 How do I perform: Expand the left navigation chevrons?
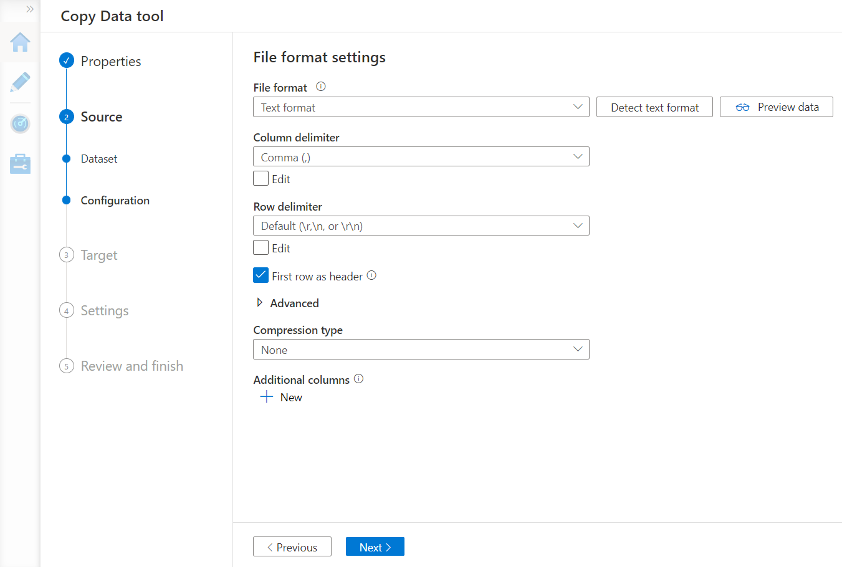pos(29,9)
